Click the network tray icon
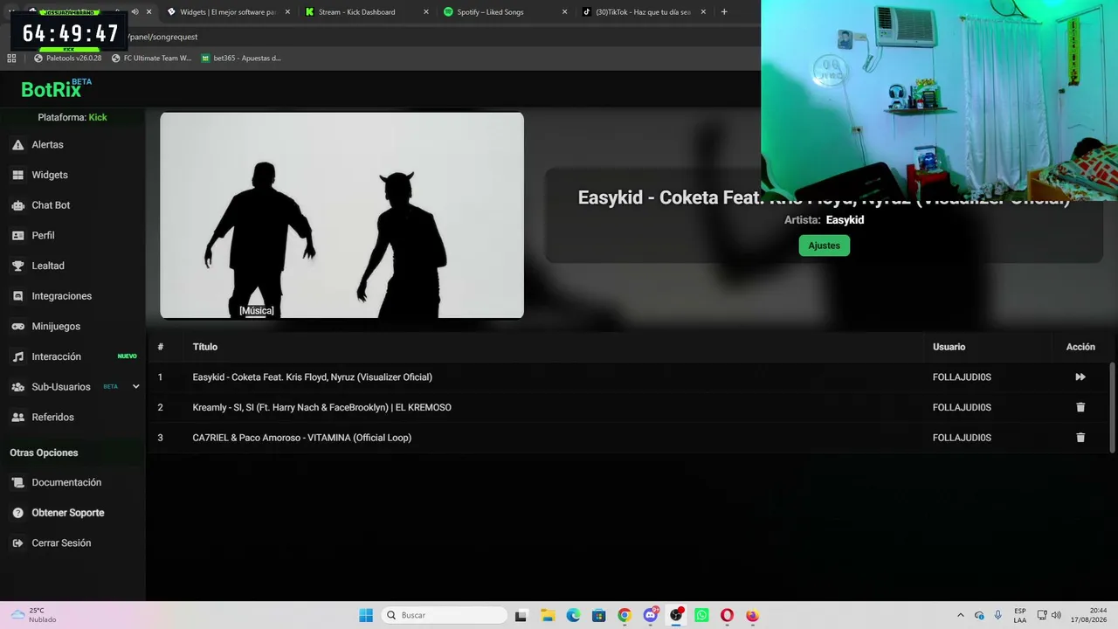 1042,615
